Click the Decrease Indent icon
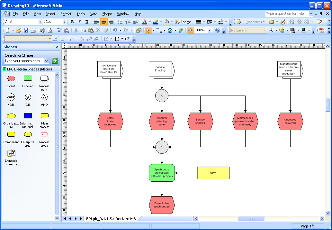The width and height of the screenshot is (332, 230). tap(128, 22)
